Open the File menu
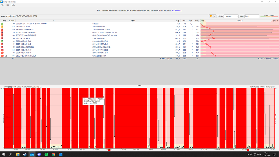The height and width of the screenshot is (157, 279). [2, 5]
